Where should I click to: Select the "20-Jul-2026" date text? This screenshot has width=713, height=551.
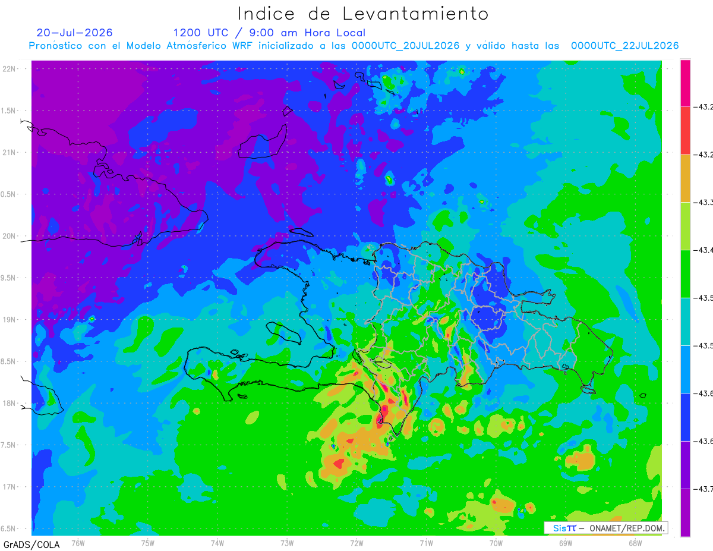[74, 33]
